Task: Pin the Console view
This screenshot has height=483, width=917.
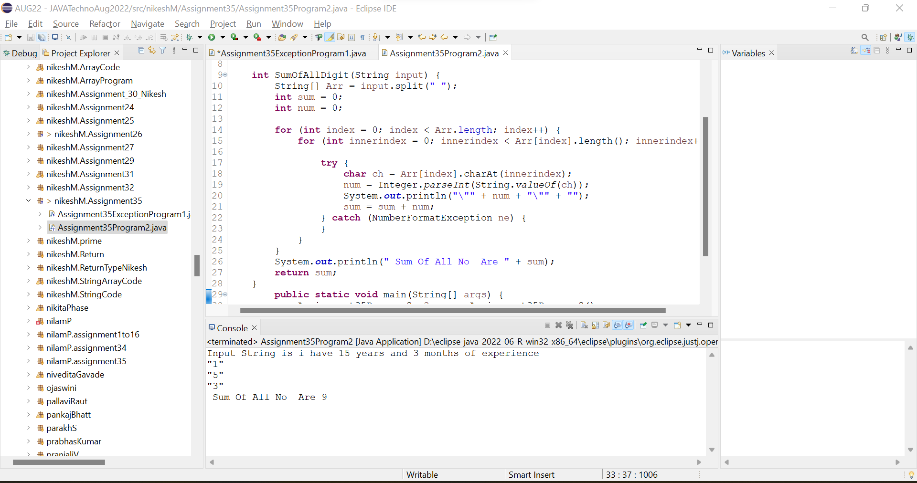Action: 643,325
